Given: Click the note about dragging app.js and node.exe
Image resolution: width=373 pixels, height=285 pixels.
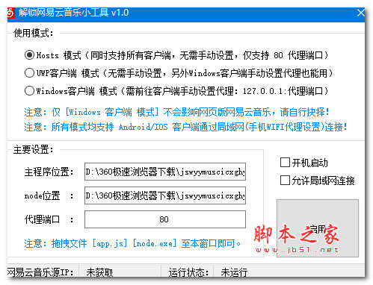Looking at the screenshot, I should (x=132, y=243).
